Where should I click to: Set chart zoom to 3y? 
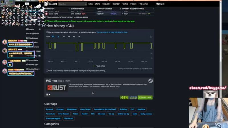(69, 36)
